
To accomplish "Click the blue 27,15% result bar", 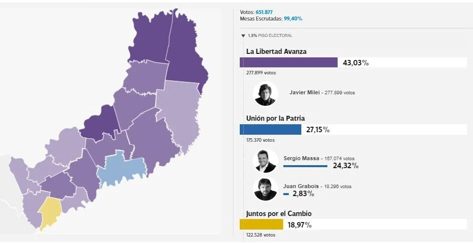I will [x=270, y=130].
